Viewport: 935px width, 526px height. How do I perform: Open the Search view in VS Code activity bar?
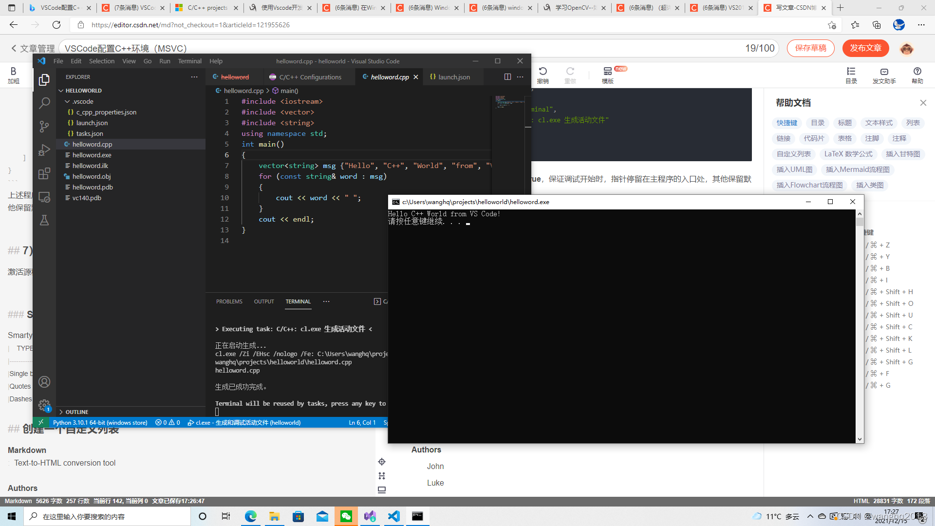click(44, 103)
